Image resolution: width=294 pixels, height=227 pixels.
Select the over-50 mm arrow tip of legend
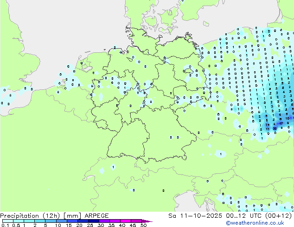(x=147, y=221)
